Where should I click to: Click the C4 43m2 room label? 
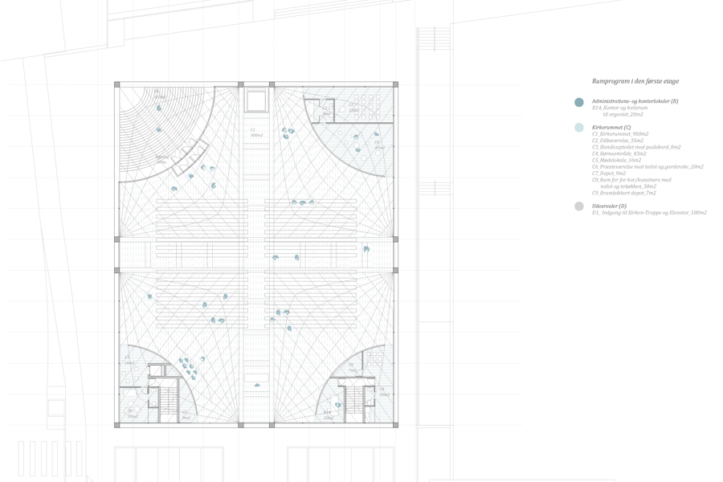(x=378, y=145)
